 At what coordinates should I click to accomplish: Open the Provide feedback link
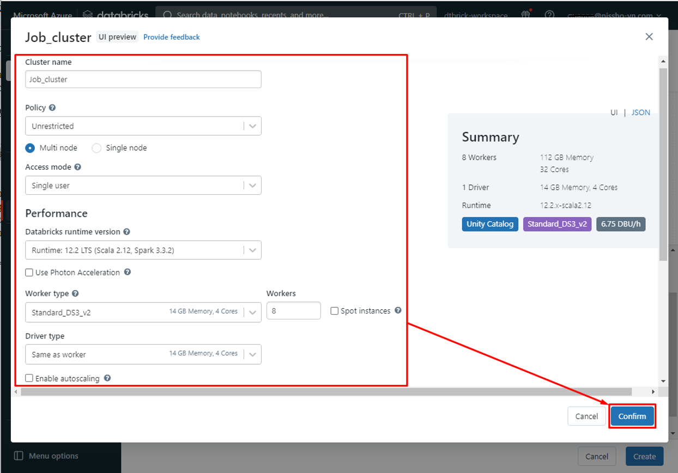pos(172,37)
